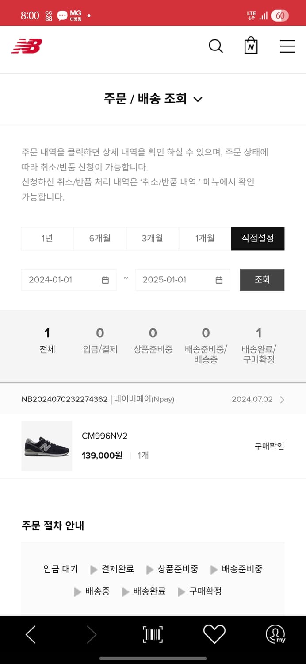Select the 전체 order status tab
The height and width of the screenshot is (664, 306).
(47, 339)
